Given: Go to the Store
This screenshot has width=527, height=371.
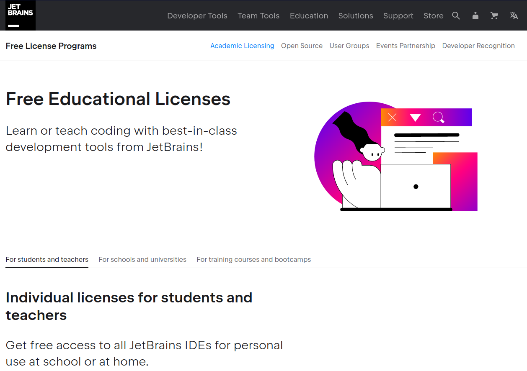Looking at the screenshot, I should [x=434, y=16].
